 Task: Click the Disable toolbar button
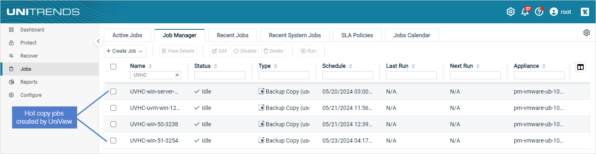click(x=245, y=51)
